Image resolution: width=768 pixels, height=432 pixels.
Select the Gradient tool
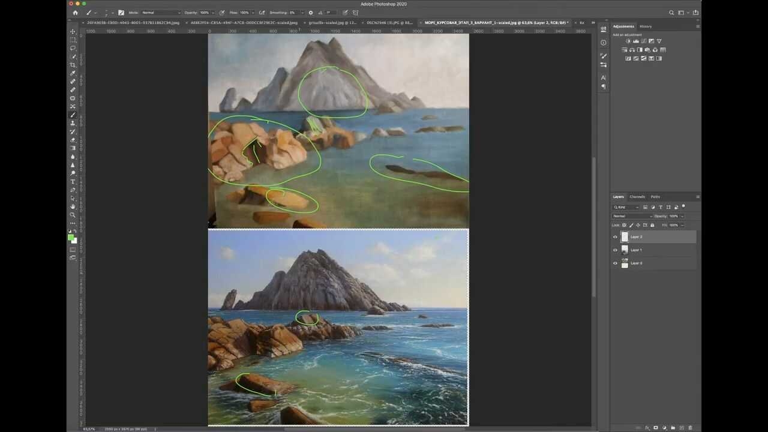click(73, 148)
